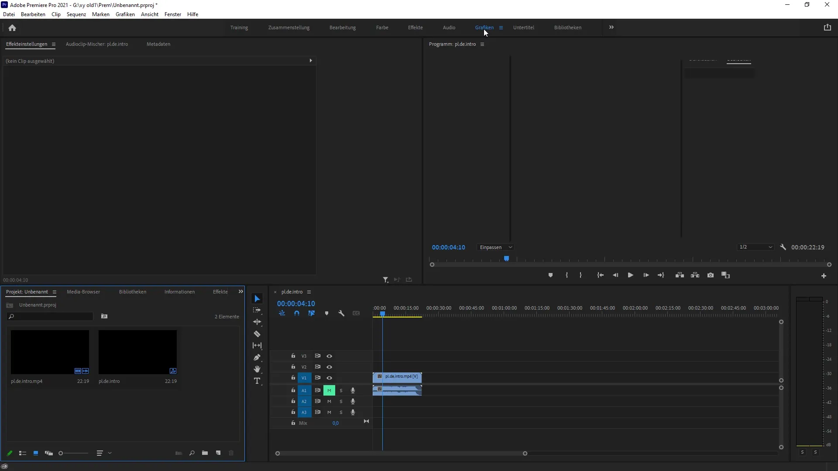Mute the A3 audio track

coord(329,412)
